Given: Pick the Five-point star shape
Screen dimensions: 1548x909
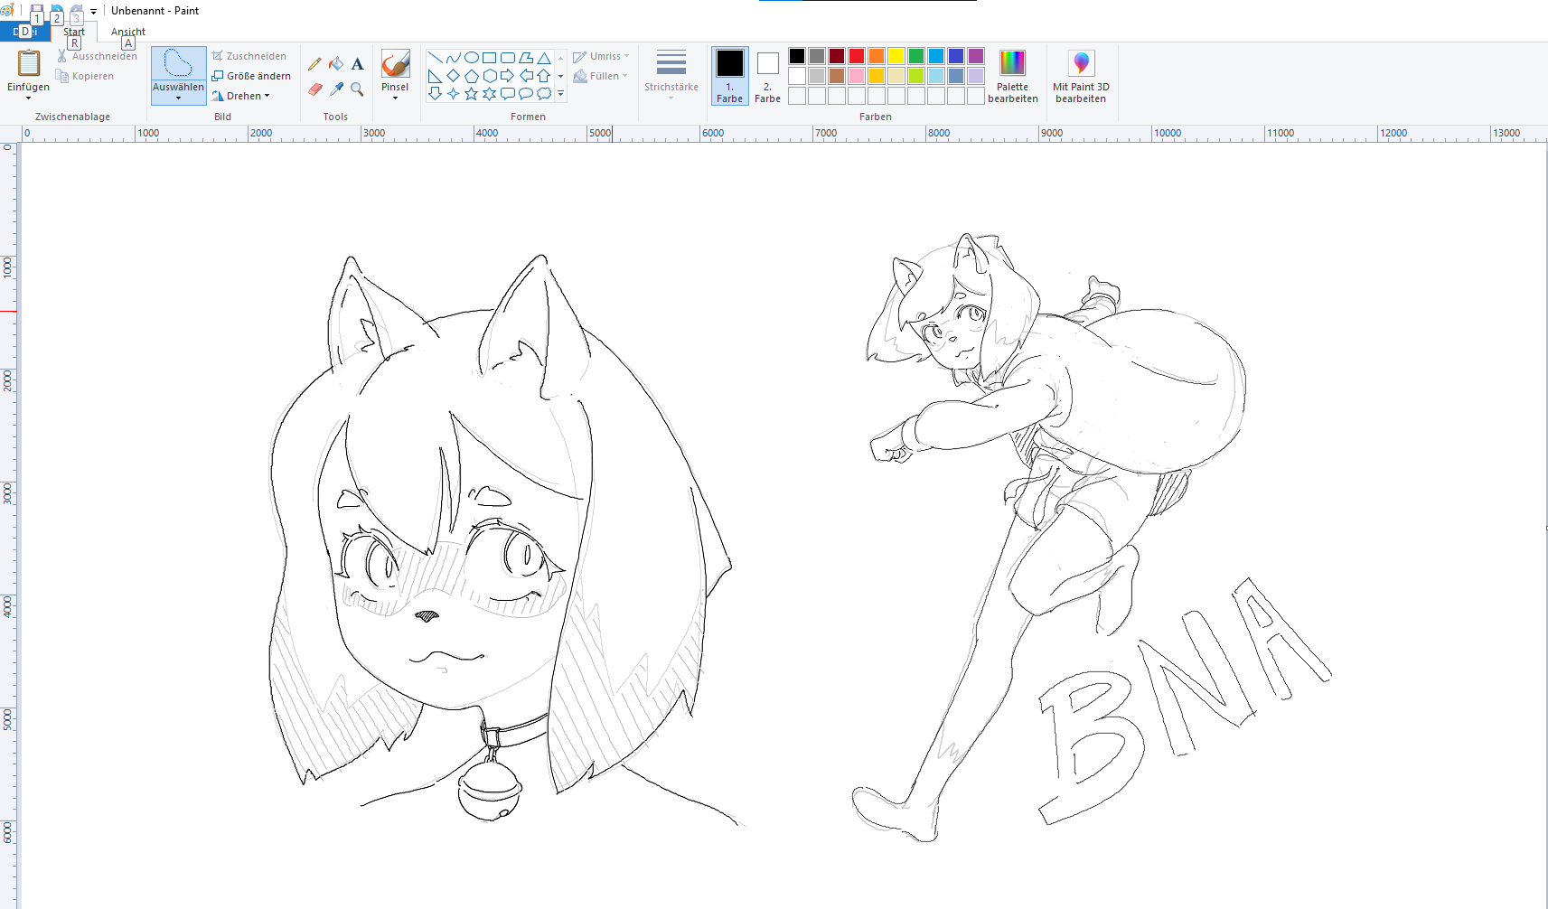Looking at the screenshot, I should pyautogui.click(x=471, y=93).
